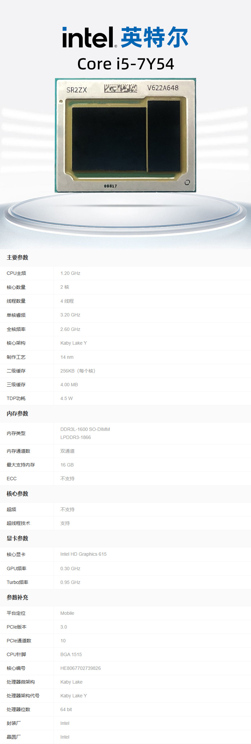Click the 处理器位数 label
This screenshot has height=744, width=251.
[18, 709]
